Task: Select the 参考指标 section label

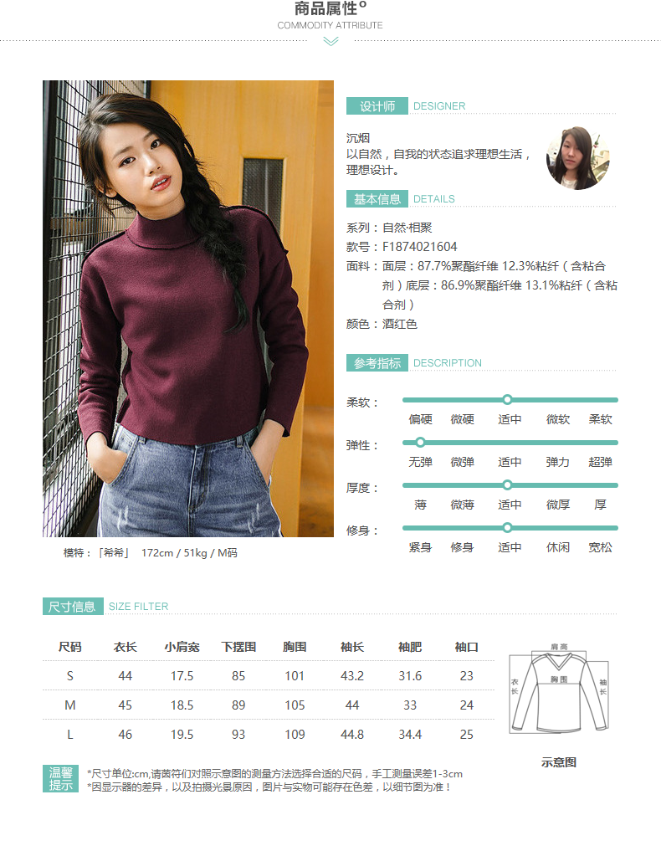Action: (x=377, y=362)
